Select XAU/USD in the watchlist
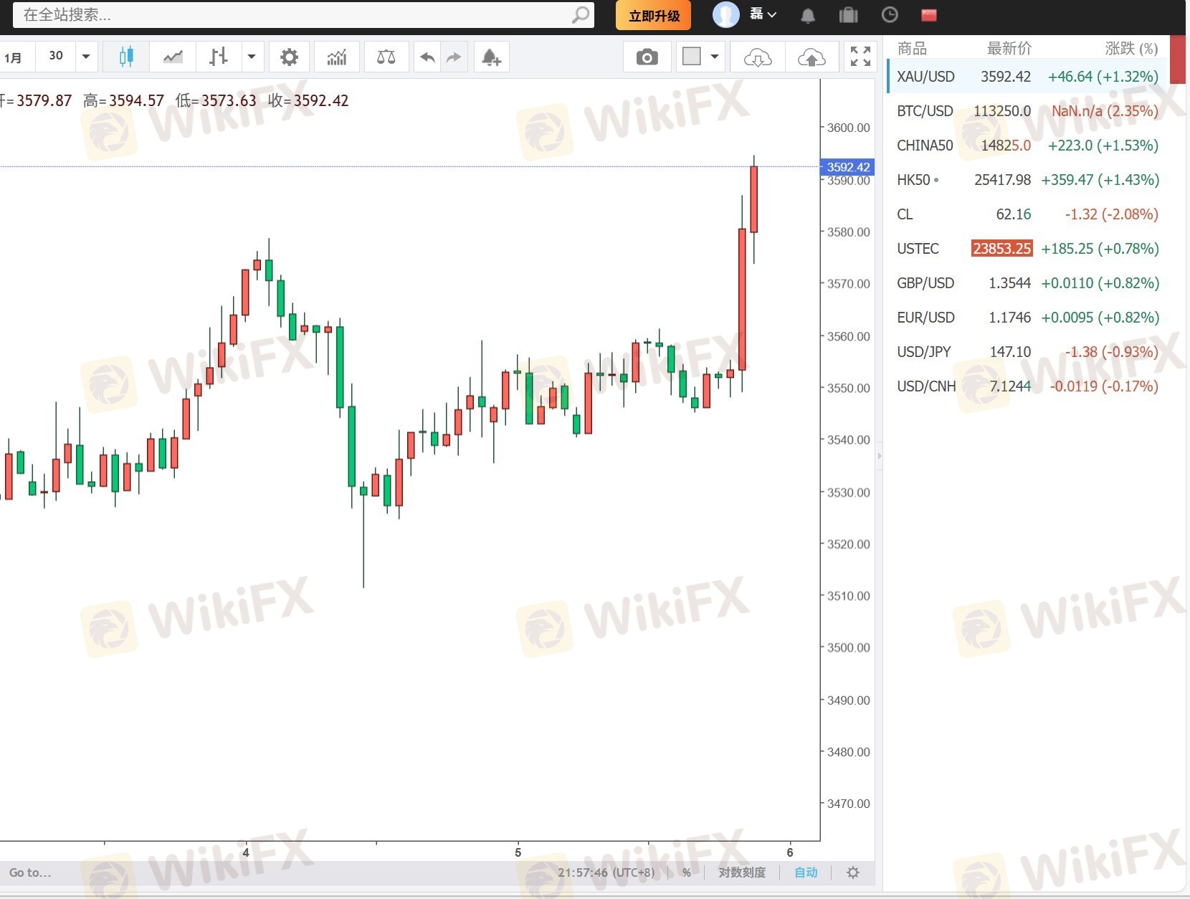The image size is (1190, 899). (x=1027, y=77)
